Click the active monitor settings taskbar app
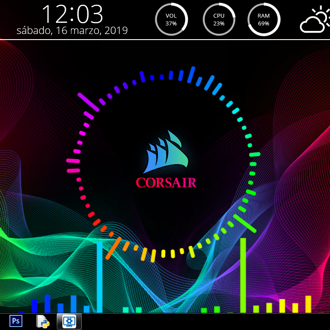 pos(69,321)
